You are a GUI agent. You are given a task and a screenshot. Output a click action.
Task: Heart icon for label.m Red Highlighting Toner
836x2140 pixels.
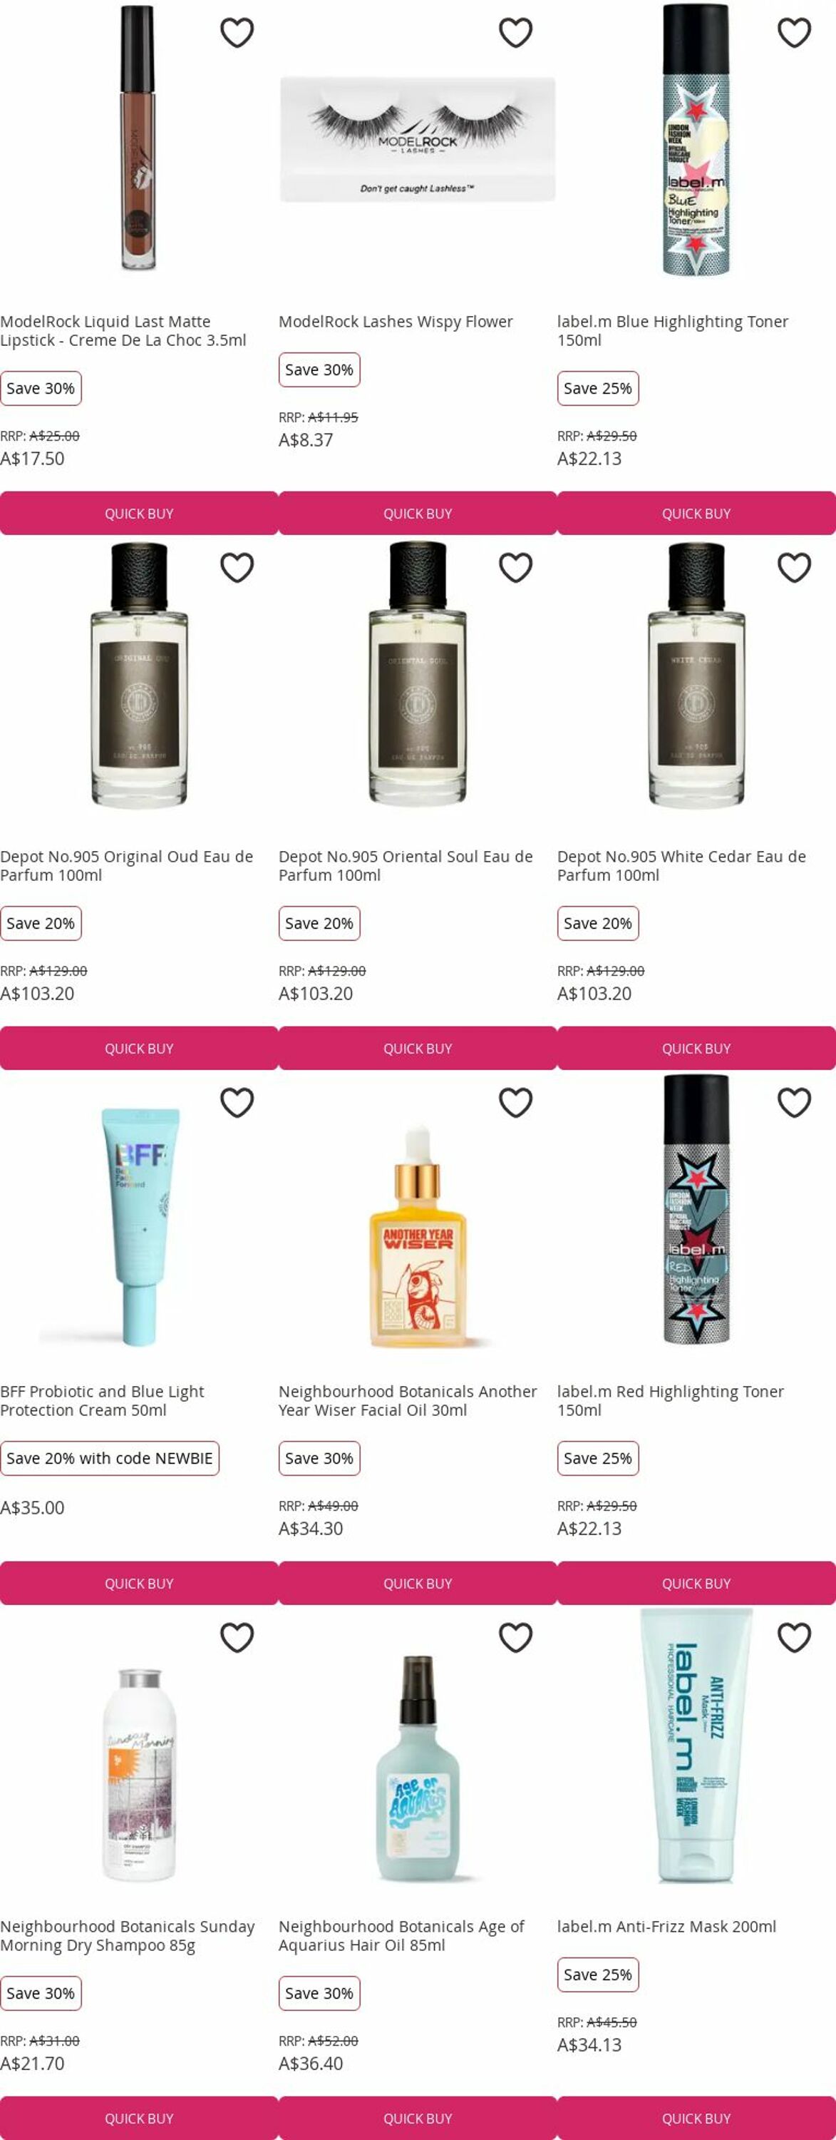[795, 1102]
